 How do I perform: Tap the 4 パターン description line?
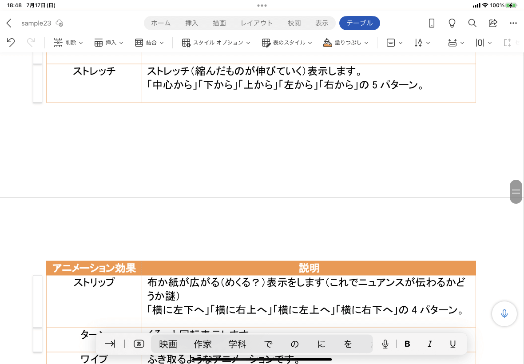(x=306, y=310)
